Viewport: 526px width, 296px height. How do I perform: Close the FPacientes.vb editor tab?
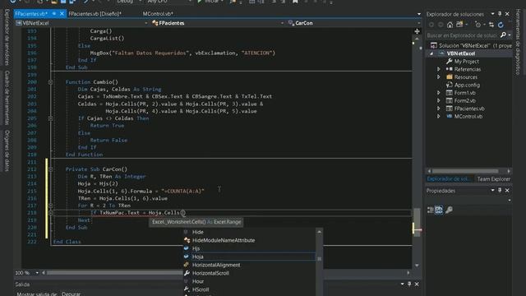tap(62, 14)
